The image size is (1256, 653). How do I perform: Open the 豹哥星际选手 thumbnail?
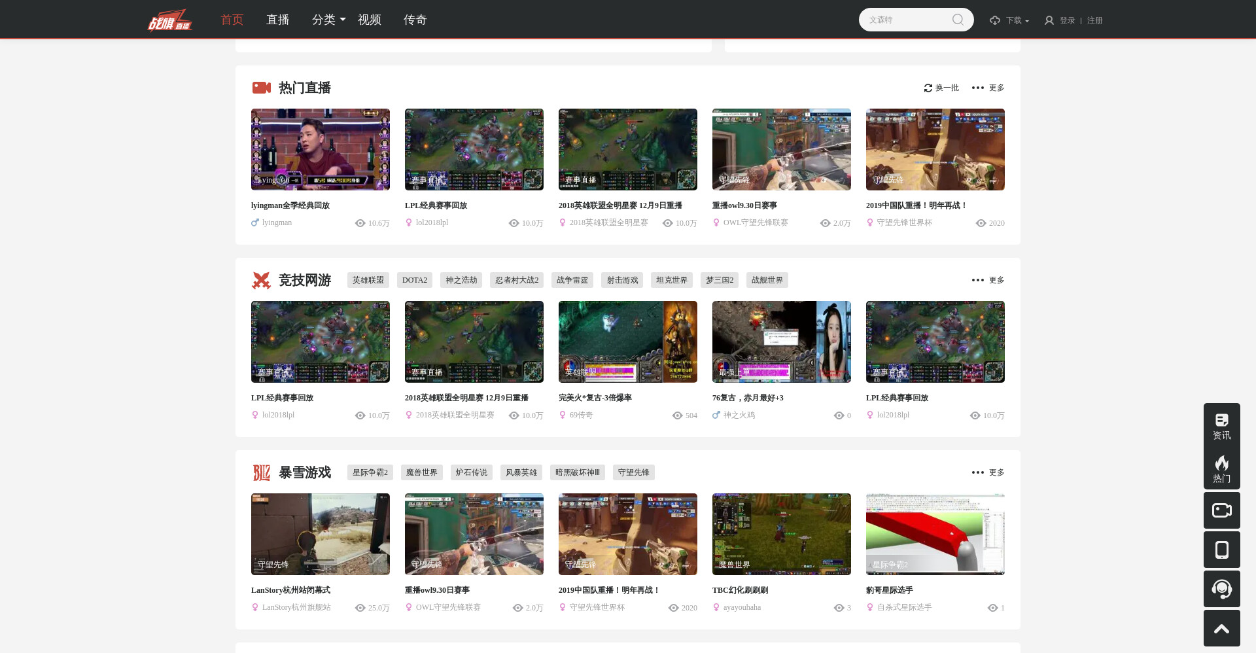point(935,534)
